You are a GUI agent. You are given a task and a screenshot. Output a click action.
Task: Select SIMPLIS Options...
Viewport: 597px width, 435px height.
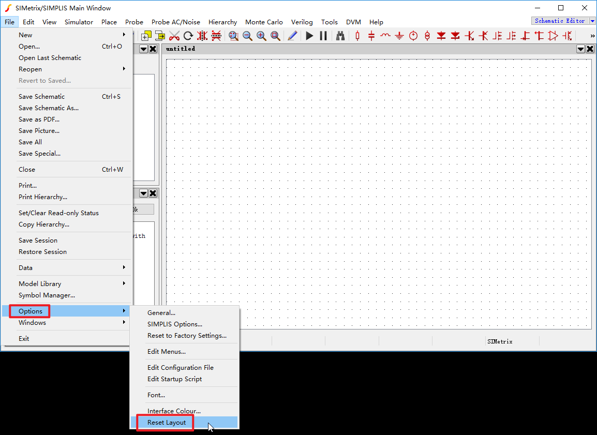pyautogui.click(x=184, y=324)
